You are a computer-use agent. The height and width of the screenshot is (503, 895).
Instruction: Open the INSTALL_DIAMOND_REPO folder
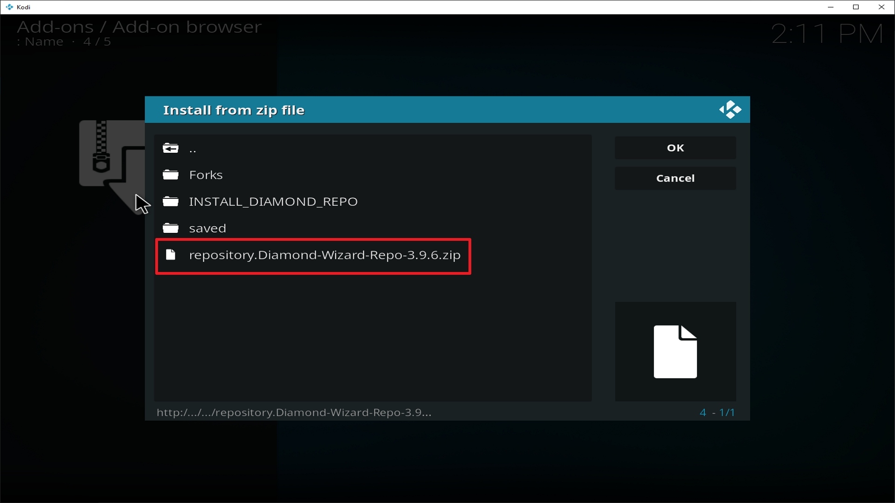coord(373,202)
